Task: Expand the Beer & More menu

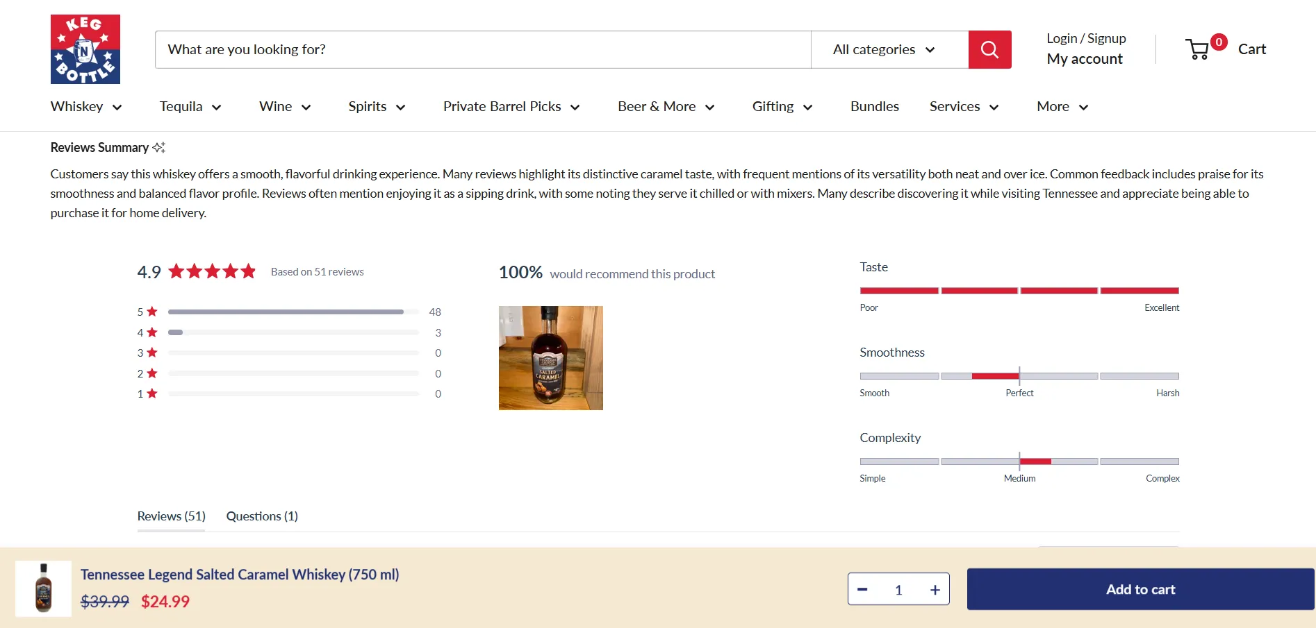Action: tap(666, 106)
